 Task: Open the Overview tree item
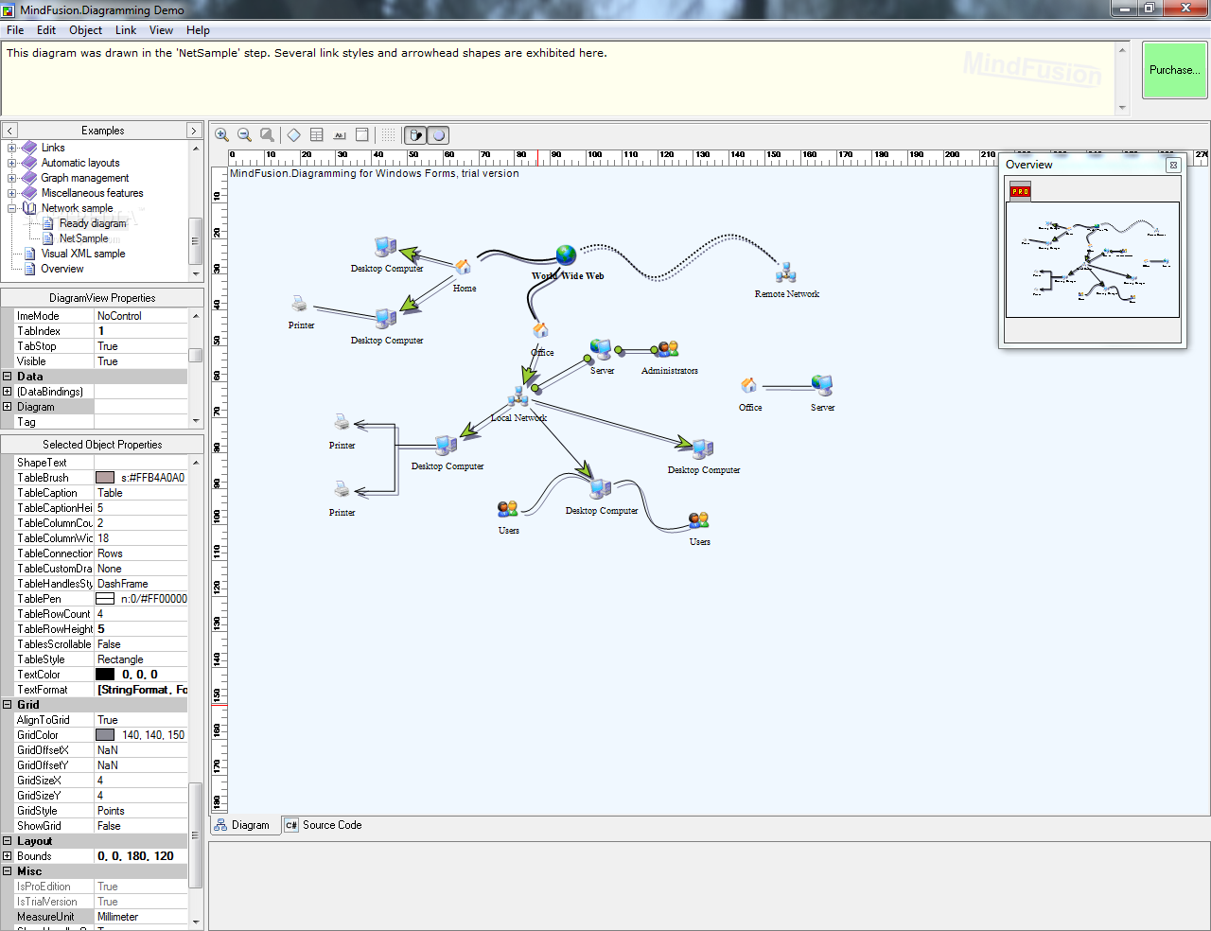tap(62, 269)
